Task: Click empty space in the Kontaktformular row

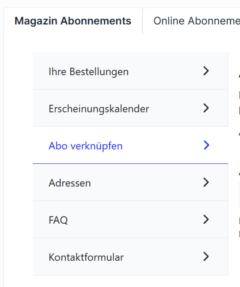Action: (x=163, y=257)
